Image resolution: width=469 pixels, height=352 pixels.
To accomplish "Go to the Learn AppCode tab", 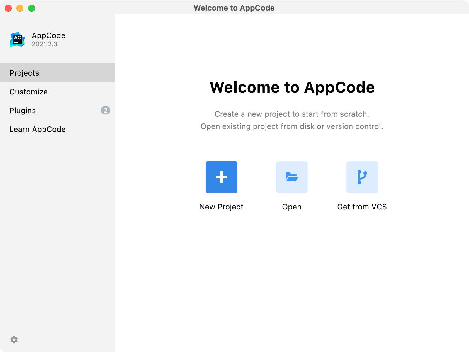I will [x=57, y=129].
